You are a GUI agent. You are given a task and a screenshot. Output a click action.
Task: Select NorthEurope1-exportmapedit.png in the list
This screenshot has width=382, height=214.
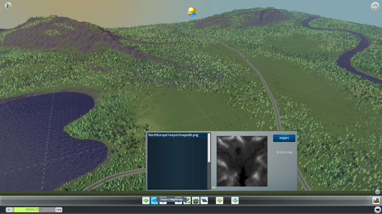tap(177, 135)
